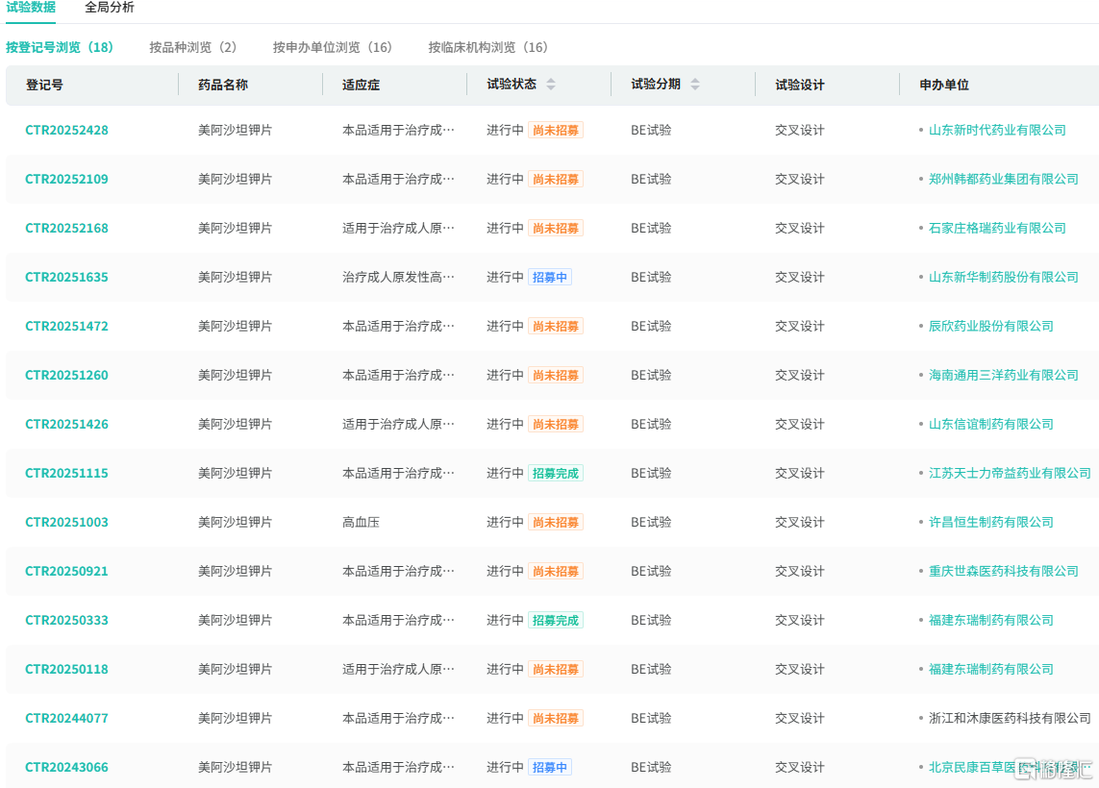Open sponsor 许昌恒生制药有限公司
Viewport: 1099px width, 788px height.
pos(991,523)
